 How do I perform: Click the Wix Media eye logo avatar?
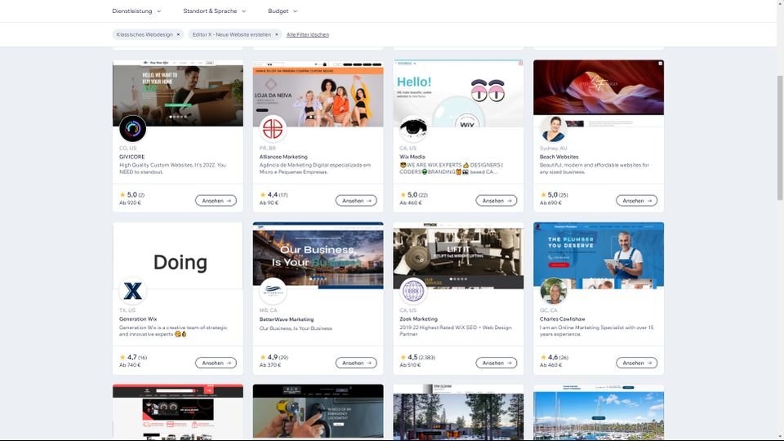(x=413, y=129)
